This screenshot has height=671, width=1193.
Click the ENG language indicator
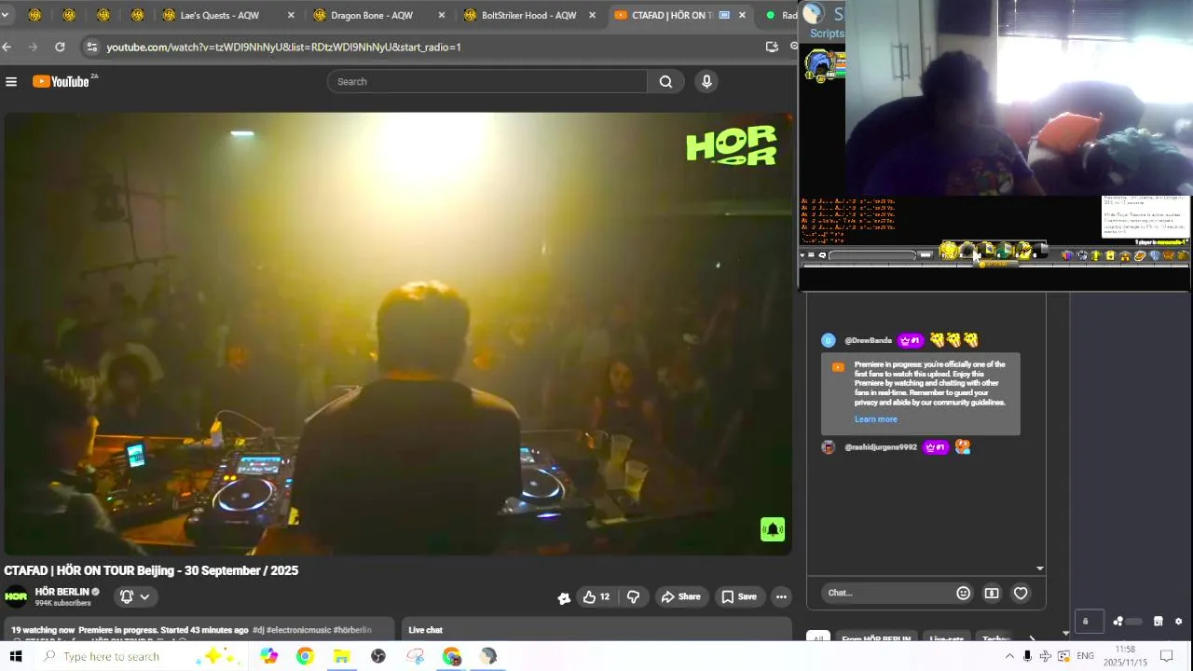pyautogui.click(x=1085, y=656)
